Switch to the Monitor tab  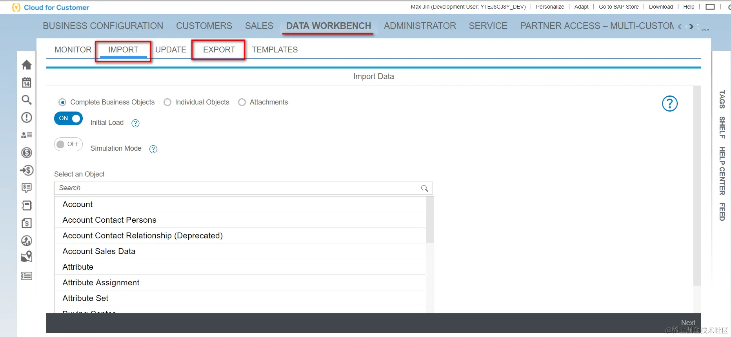(73, 50)
